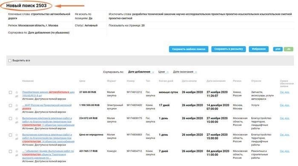Open 'См. док.' link in №174804712 row

[284, 151]
